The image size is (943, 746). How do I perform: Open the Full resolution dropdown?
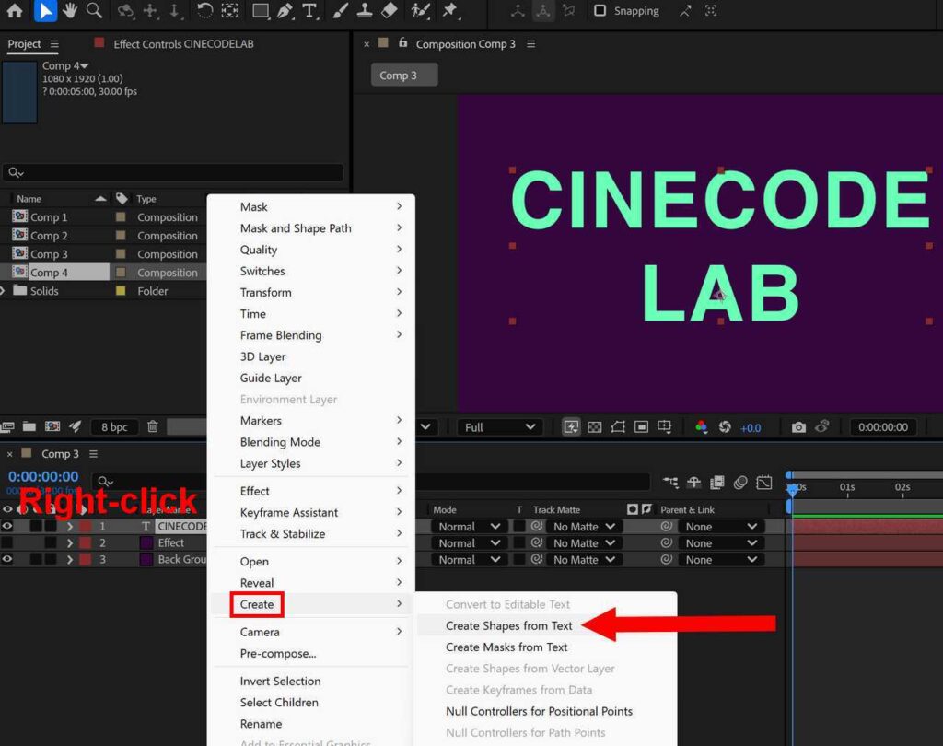(x=500, y=427)
